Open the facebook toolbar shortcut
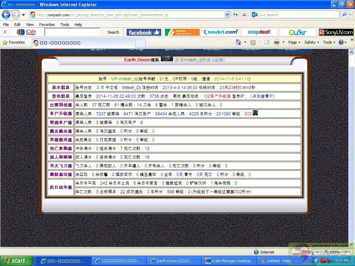The width and height of the screenshot is (355, 266). 144,32
